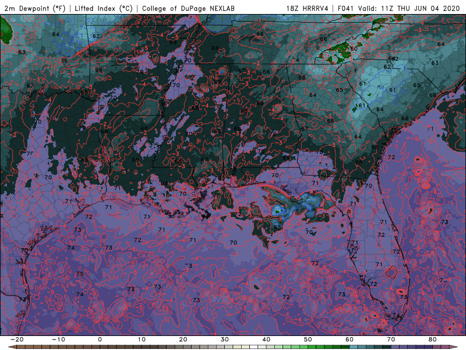Screen dimensions: 466x350
Task: Click the '18Z HRRRV4' model run label
Action: coord(307,8)
